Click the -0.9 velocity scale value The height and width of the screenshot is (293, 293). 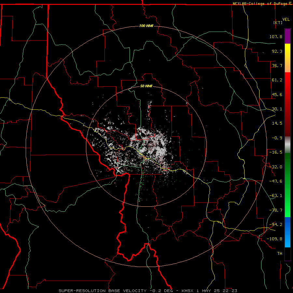click(277, 138)
